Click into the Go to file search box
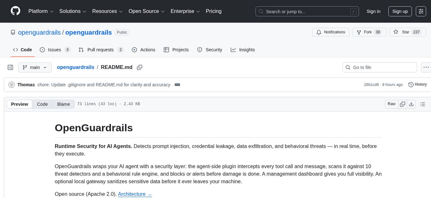Viewport: 431px width, 198px height. 379,67
